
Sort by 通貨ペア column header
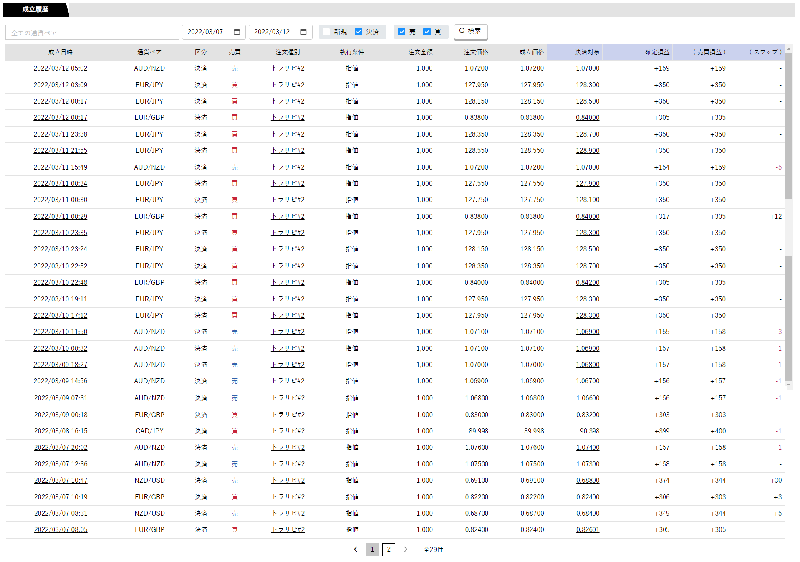pyautogui.click(x=149, y=52)
